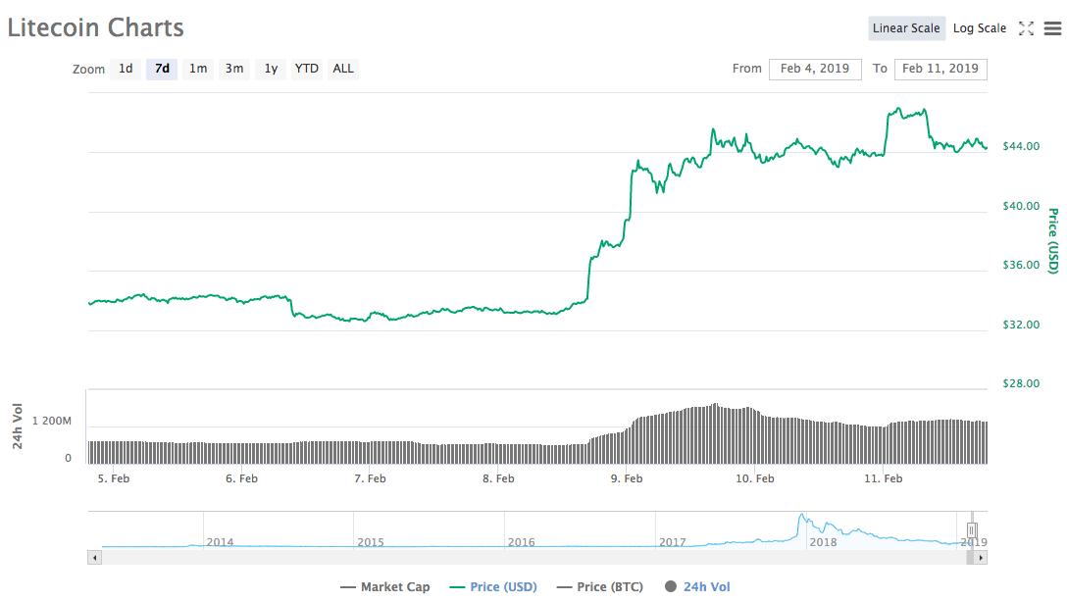Toggle 24h Vol series in legend
Viewport: 1067px width, 601px height.
[697, 586]
